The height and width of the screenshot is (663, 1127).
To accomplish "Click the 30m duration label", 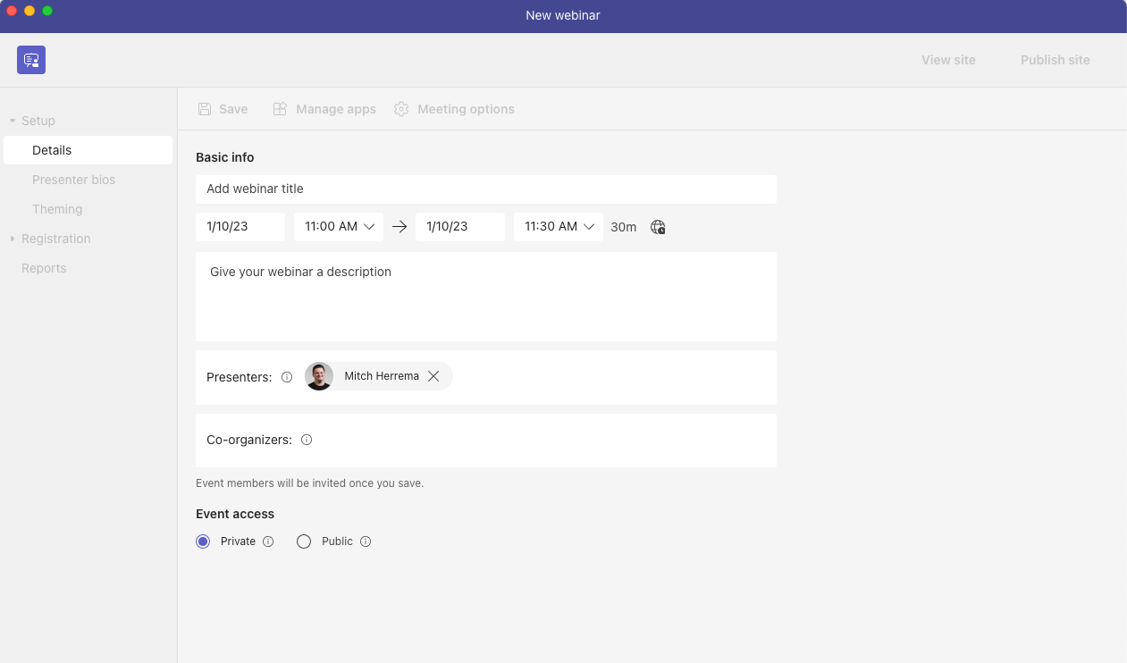I will point(624,227).
